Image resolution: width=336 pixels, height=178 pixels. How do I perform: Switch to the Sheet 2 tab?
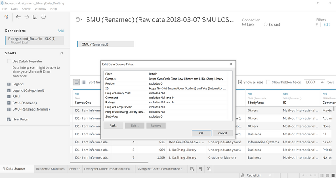pyautogui.click(x=75, y=169)
